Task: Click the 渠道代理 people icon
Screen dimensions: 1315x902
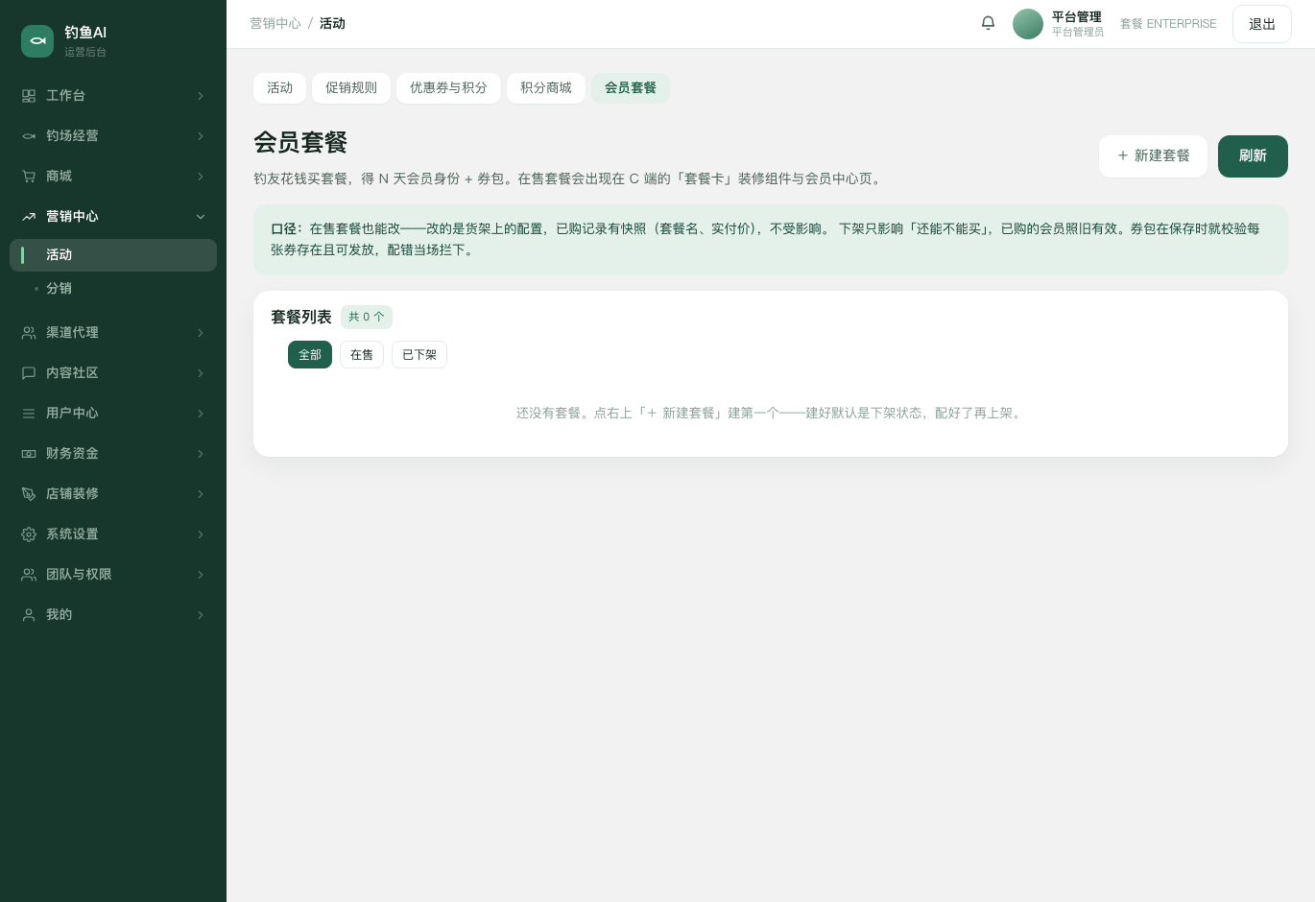Action: tap(29, 333)
